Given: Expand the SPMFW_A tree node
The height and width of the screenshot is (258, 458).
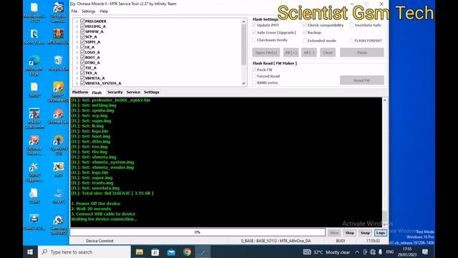Looking at the screenshot, I should (x=77, y=32).
